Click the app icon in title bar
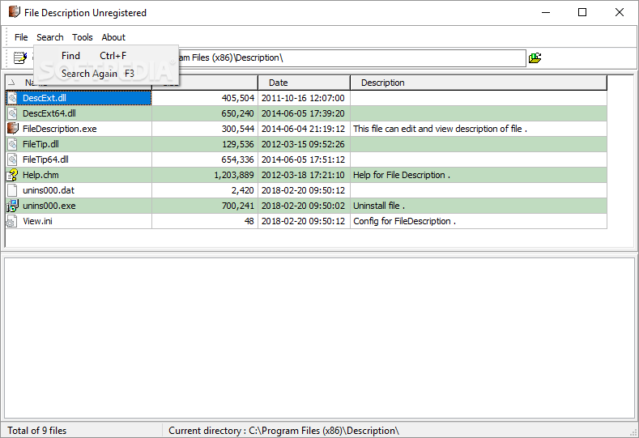This screenshot has width=639, height=438. 15,12
